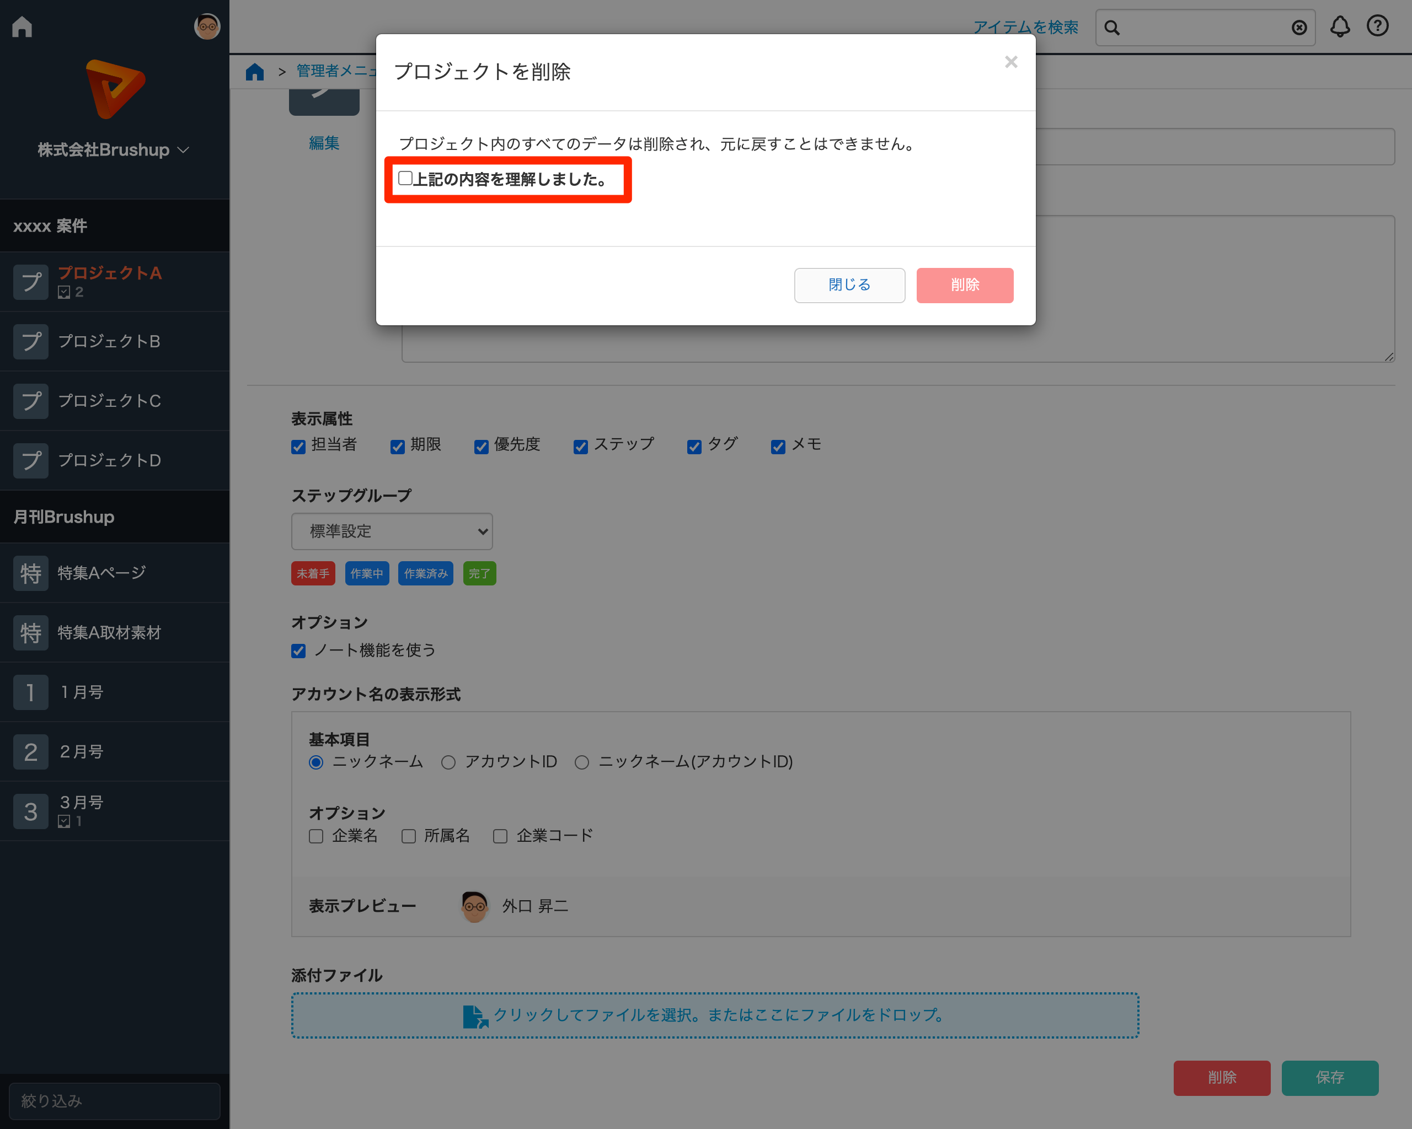The height and width of the screenshot is (1129, 1412).
Task: Focus the 絞り込み filter field
Action: (x=115, y=1101)
